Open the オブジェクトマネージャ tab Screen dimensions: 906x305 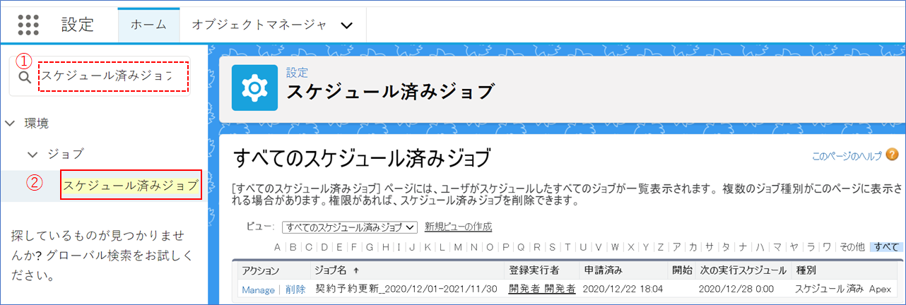coord(259,25)
